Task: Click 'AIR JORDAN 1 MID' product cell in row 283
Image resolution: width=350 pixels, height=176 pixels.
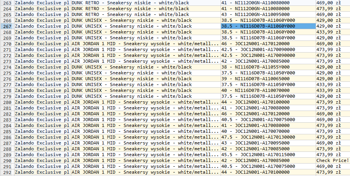Action: [146, 120]
